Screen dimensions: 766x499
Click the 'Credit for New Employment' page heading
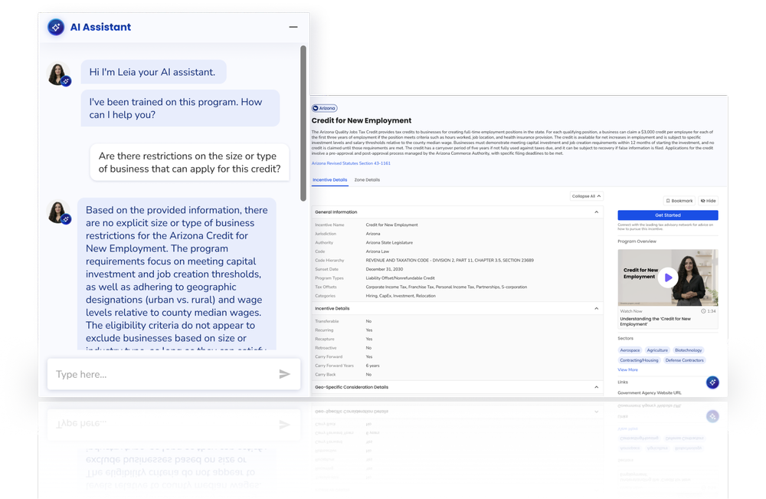coord(362,120)
